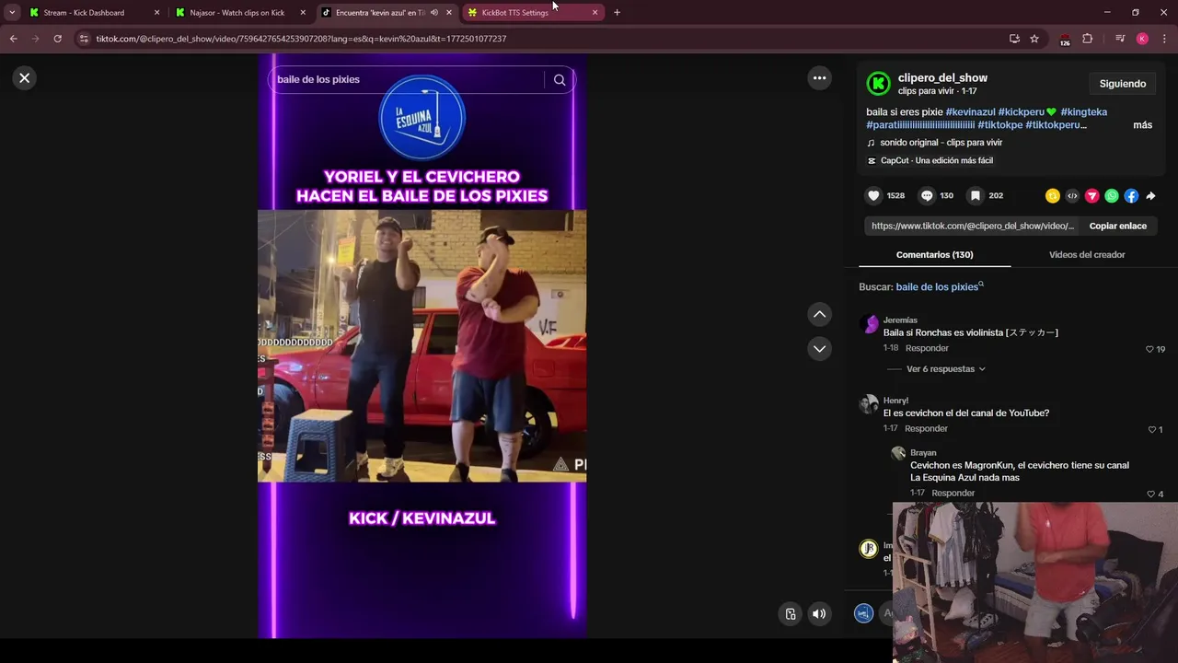The width and height of the screenshot is (1178, 663).
Task: Open the media control music-note button
Action: [1119, 39]
